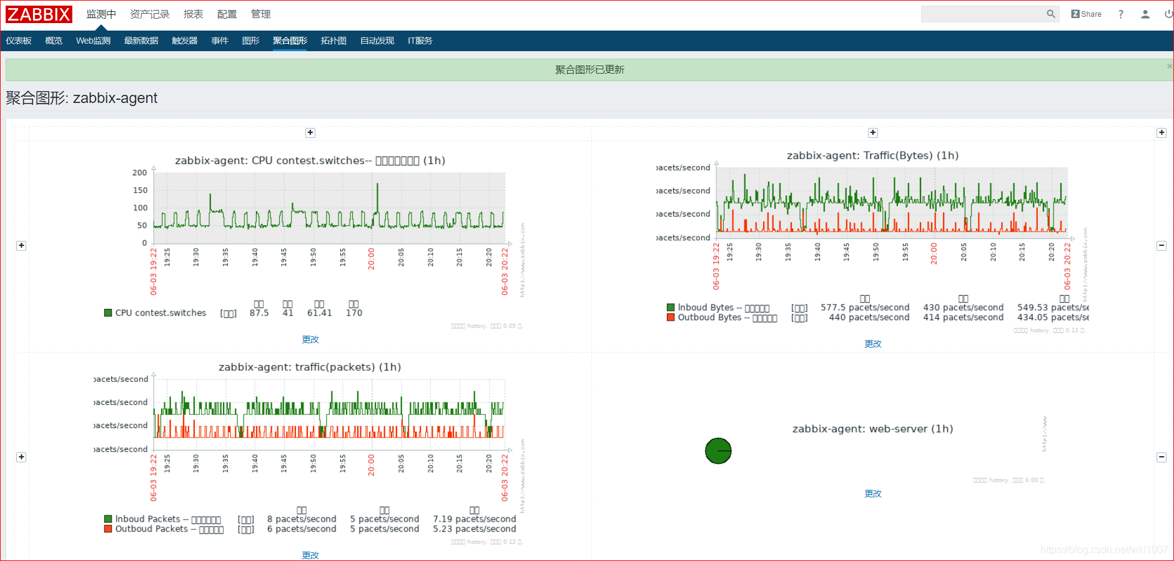Open the help question mark icon
This screenshot has height=561, width=1174.
click(x=1121, y=14)
